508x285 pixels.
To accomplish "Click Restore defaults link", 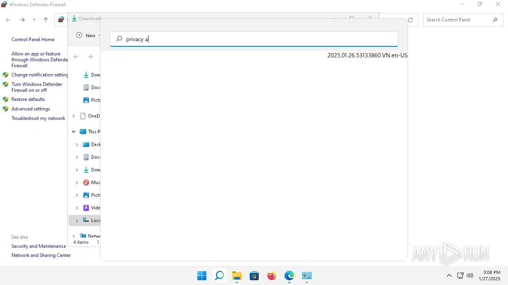I will point(28,99).
